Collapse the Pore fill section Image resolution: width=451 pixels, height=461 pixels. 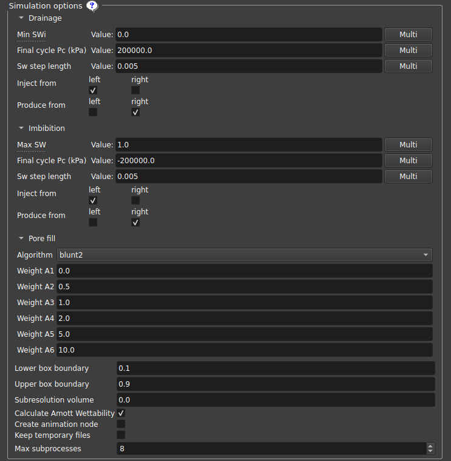[21, 239]
